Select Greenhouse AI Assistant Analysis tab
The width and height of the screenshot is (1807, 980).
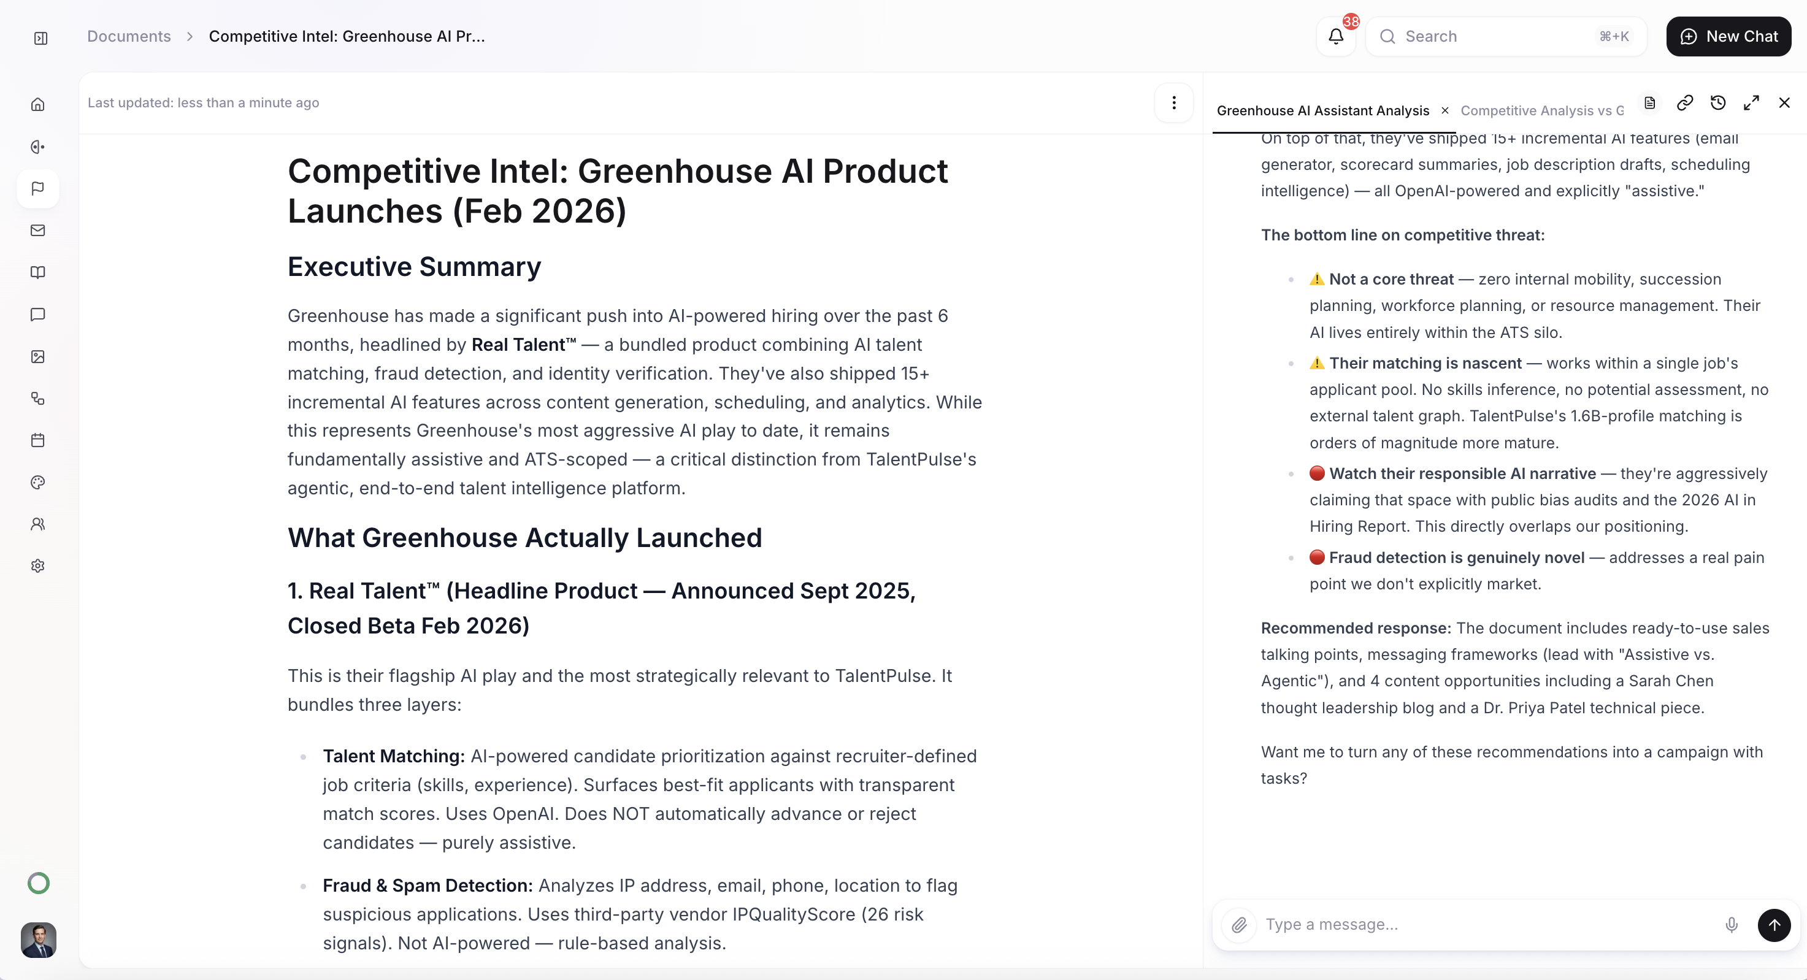pos(1322,111)
